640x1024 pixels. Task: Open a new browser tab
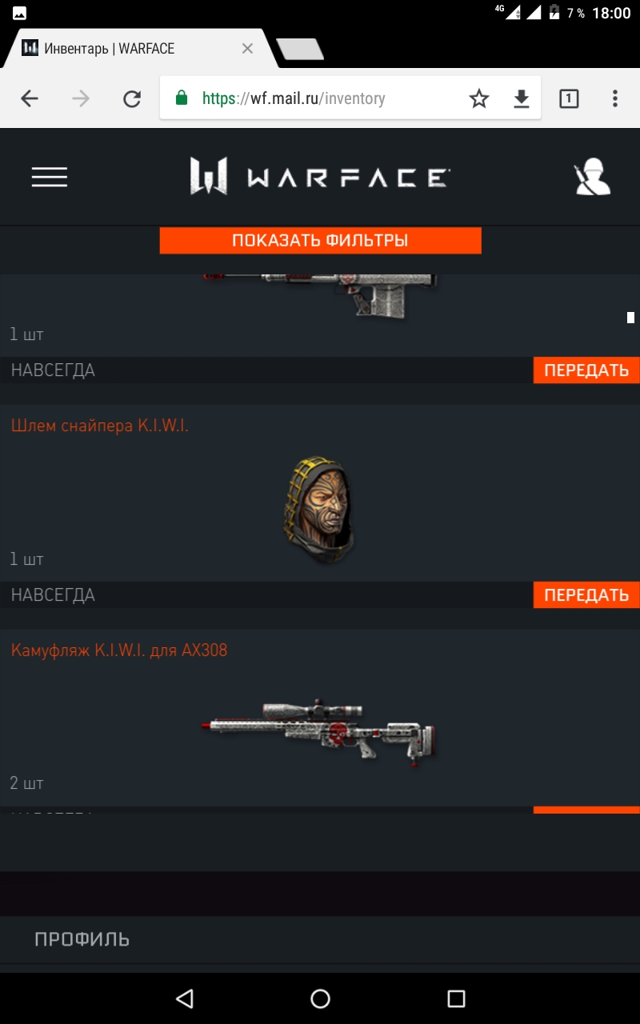click(300, 50)
